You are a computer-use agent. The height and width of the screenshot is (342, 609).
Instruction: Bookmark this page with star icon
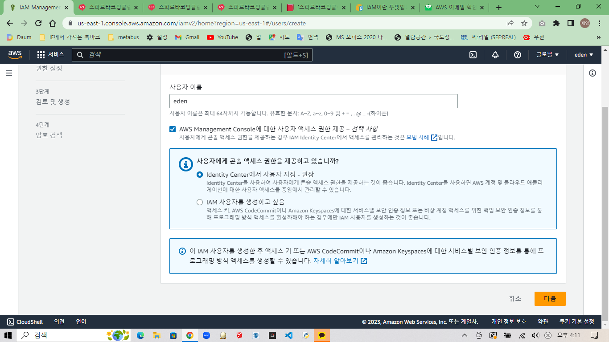(x=524, y=23)
